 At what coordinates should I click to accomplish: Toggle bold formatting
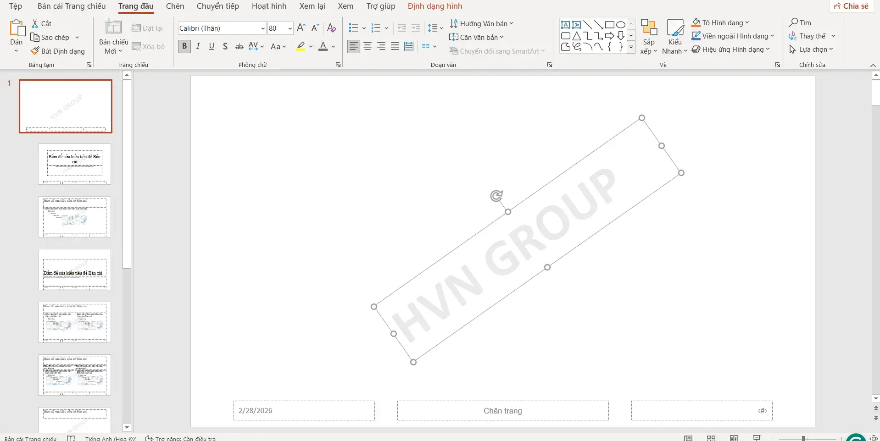point(184,46)
